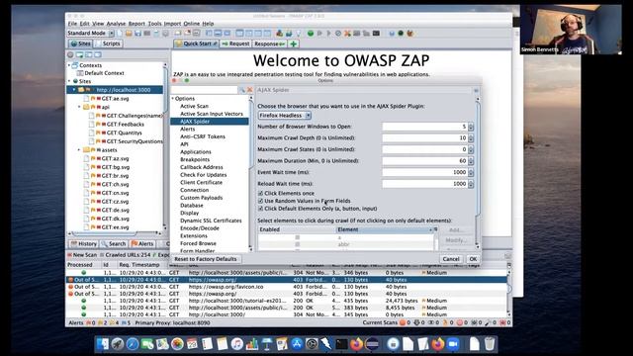Image resolution: width=633 pixels, height=356 pixels.
Task: Toggle Click Elements once checkbox
Action: [x=260, y=194]
